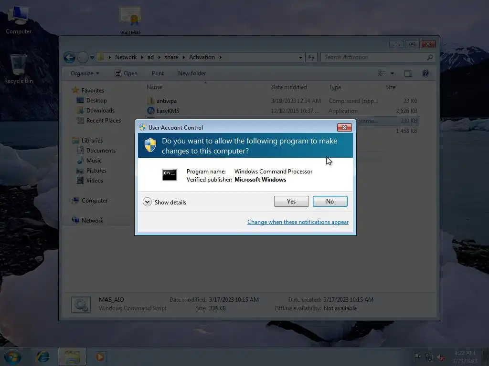Open Recent Places in the navigation pane

pos(103,121)
